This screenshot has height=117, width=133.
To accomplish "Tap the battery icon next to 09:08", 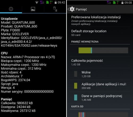I will click(122, 2).
